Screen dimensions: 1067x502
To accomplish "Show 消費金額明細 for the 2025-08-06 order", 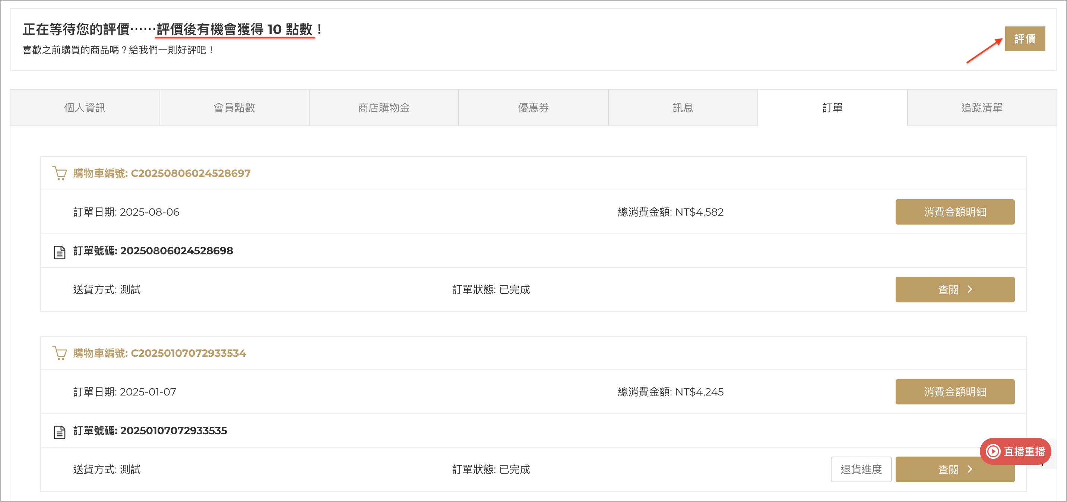I will pos(955,212).
